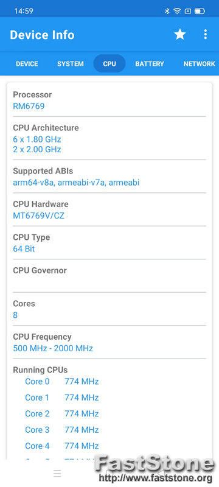Tap the Wi-Fi status icon
219x487 pixels.
click(177, 11)
